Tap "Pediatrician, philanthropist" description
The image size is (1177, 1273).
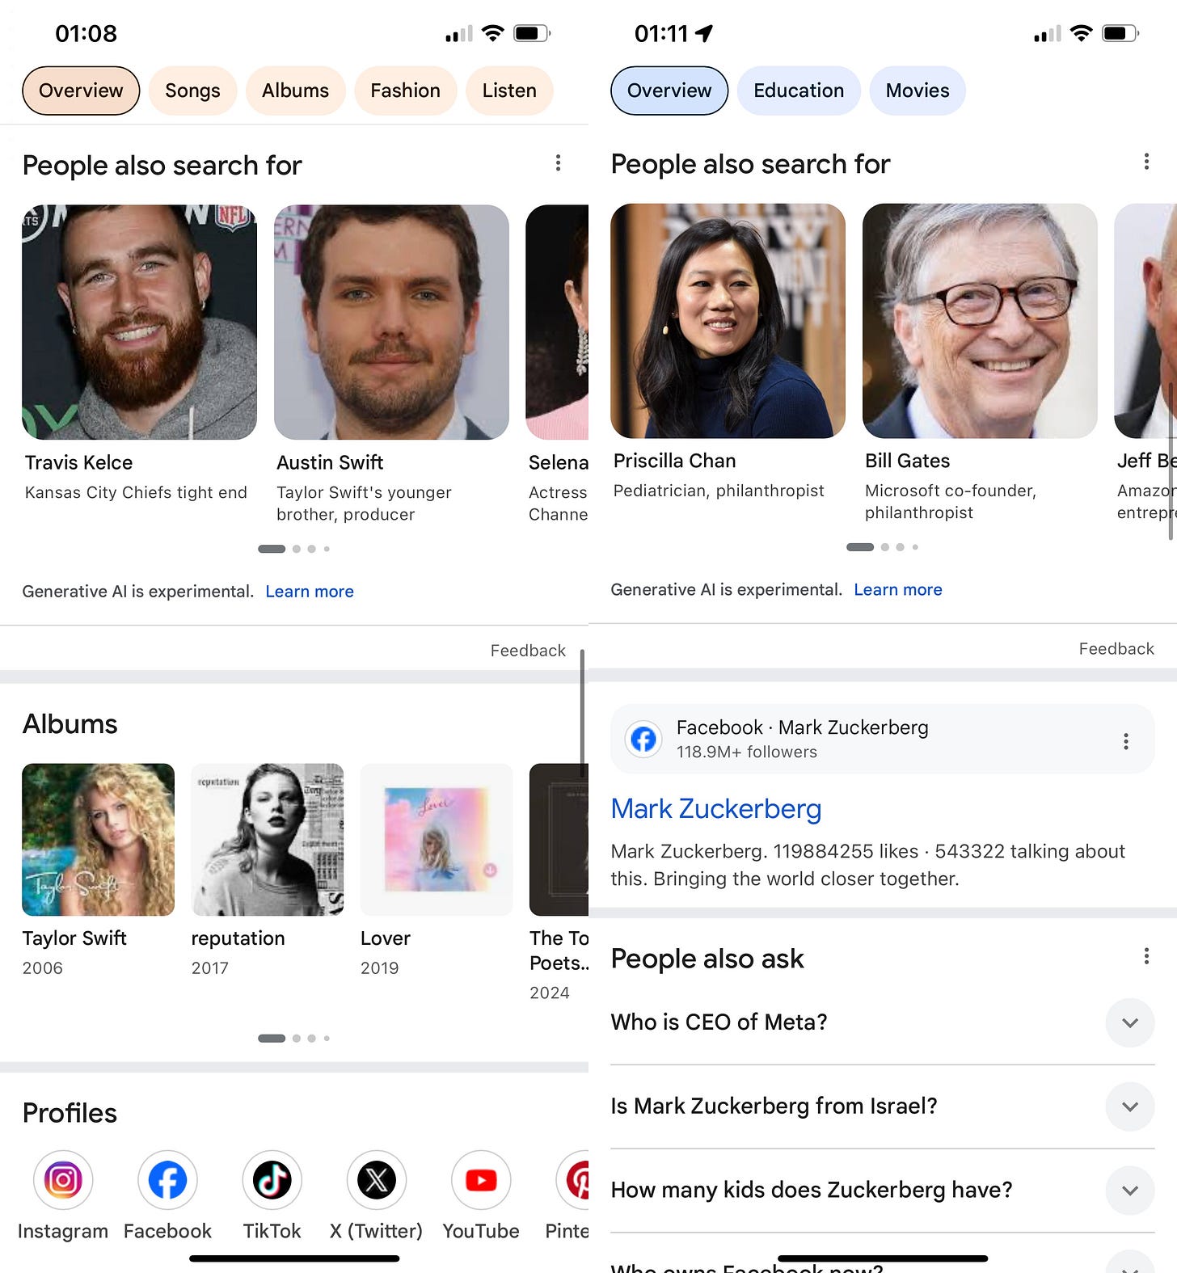tap(719, 491)
